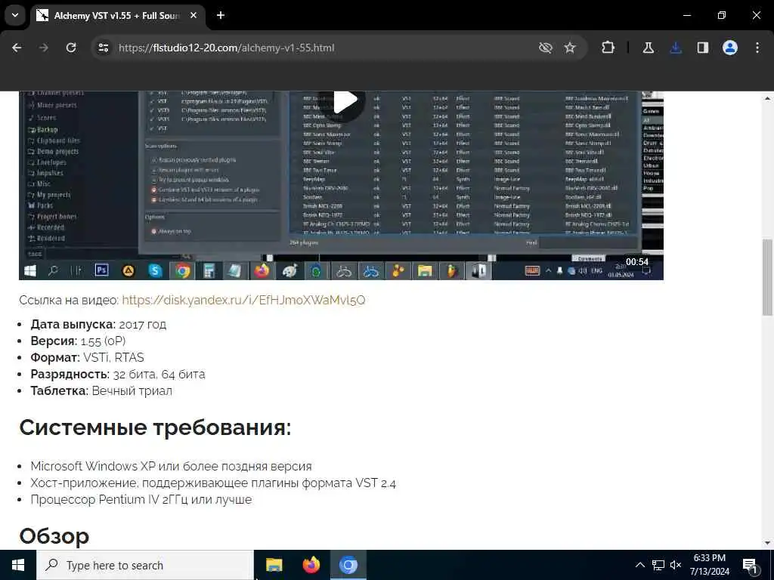Screen dimensions: 774x580
Task: Play the embedded video
Action: pyautogui.click(x=342, y=101)
